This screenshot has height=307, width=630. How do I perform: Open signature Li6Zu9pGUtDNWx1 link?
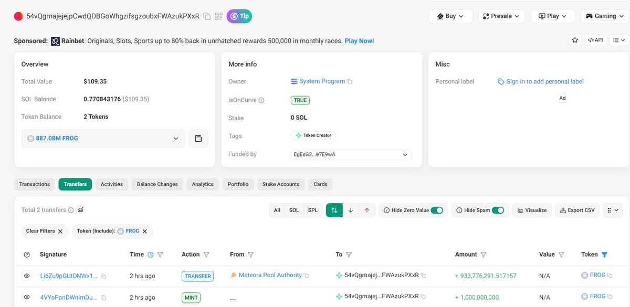pos(69,276)
